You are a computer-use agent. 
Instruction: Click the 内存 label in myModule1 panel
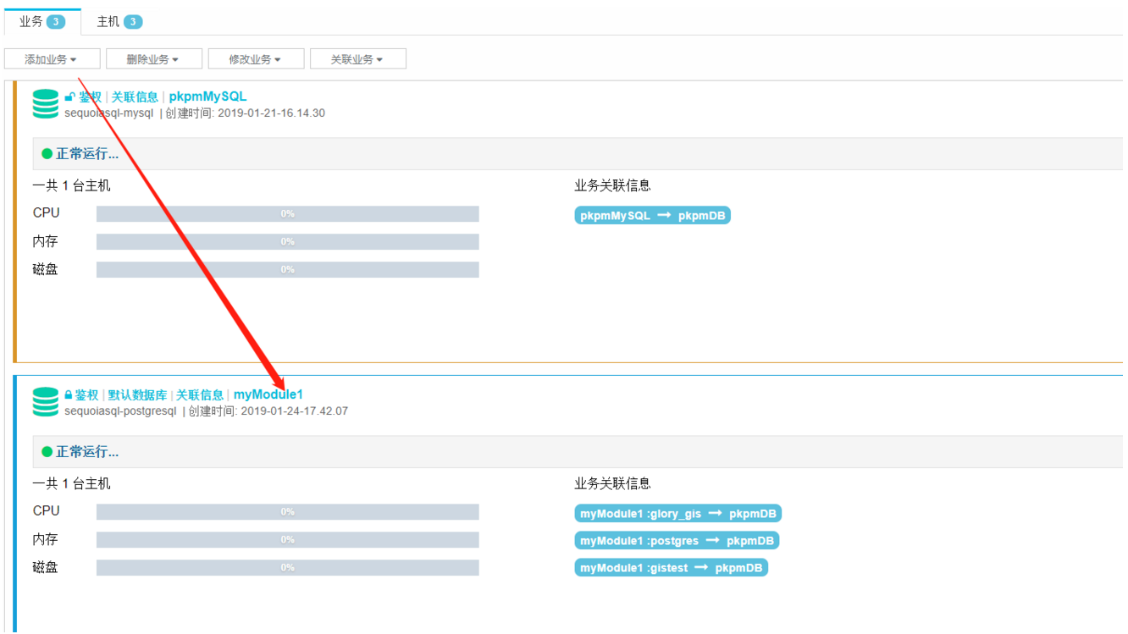pos(46,539)
